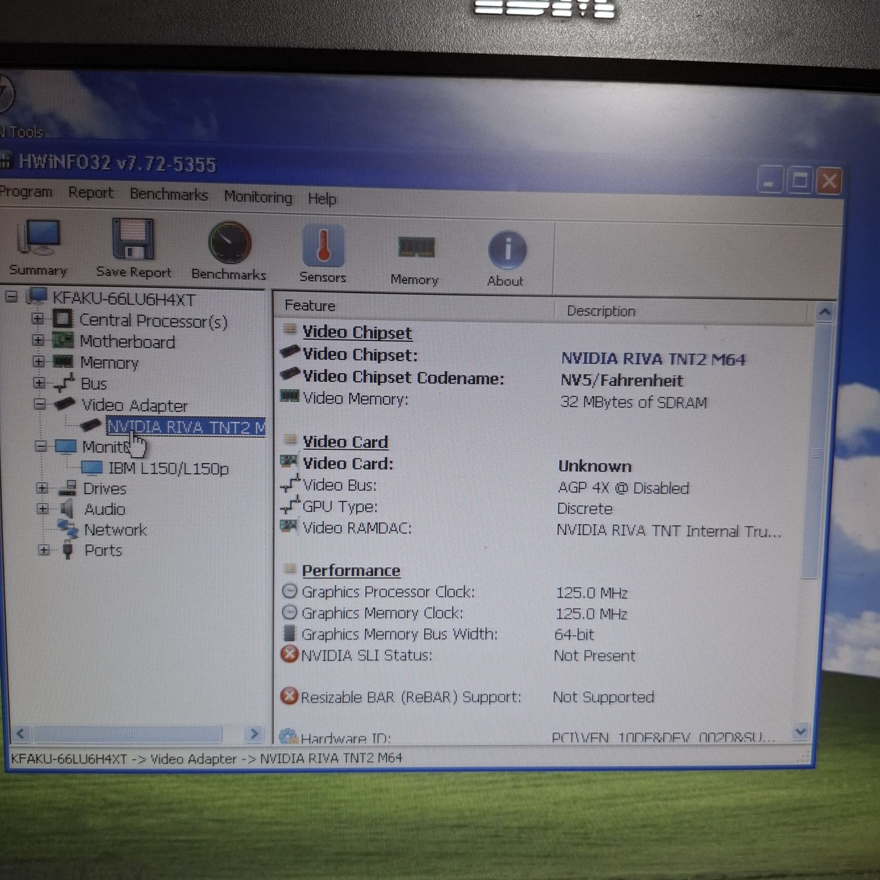Open the Sensors thermometer icon
The width and height of the screenshot is (880, 880).
coord(323,246)
